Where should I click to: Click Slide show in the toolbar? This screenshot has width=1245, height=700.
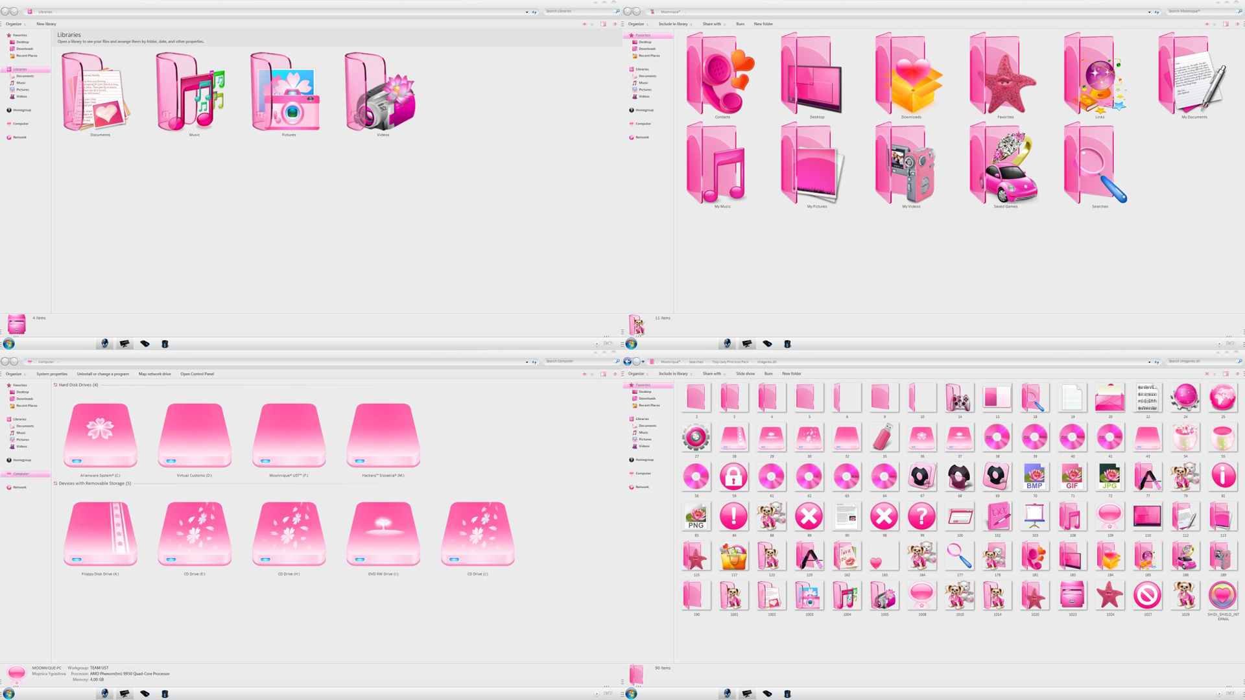[x=745, y=374]
